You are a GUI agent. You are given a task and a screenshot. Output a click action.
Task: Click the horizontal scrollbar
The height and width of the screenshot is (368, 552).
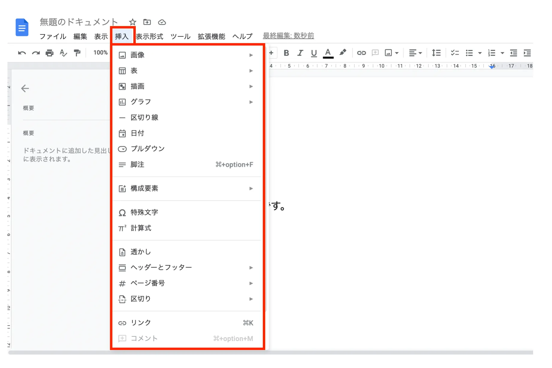click(x=271, y=352)
